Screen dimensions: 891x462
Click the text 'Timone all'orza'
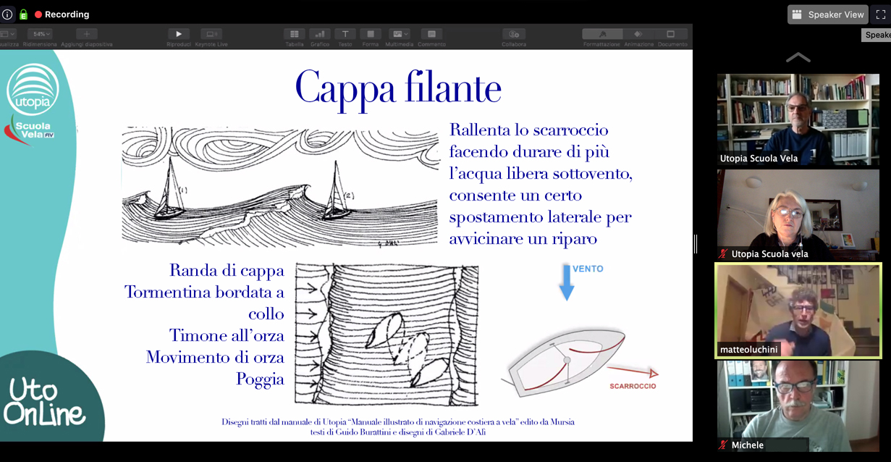pos(227,335)
